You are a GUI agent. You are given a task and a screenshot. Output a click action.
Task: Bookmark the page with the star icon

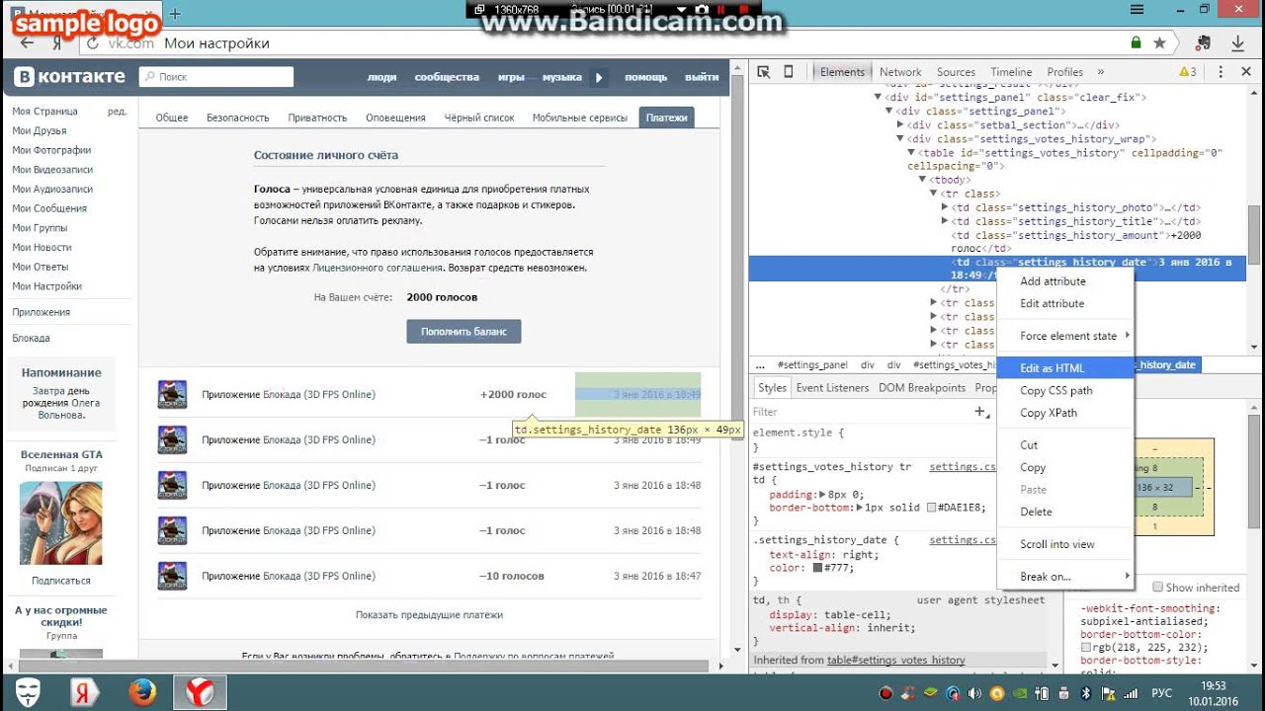pos(1159,43)
